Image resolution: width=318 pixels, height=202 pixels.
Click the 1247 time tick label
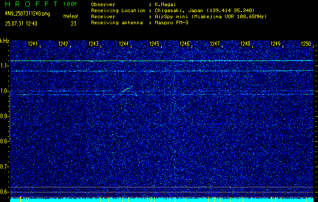coord(215,44)
